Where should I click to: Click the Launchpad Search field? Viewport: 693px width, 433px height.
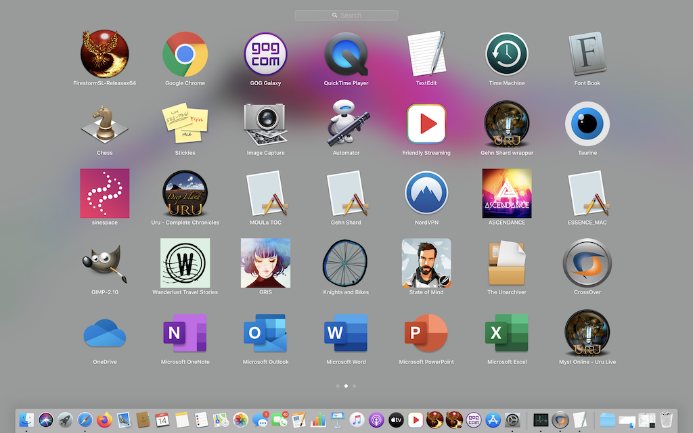tap(346, 15)
